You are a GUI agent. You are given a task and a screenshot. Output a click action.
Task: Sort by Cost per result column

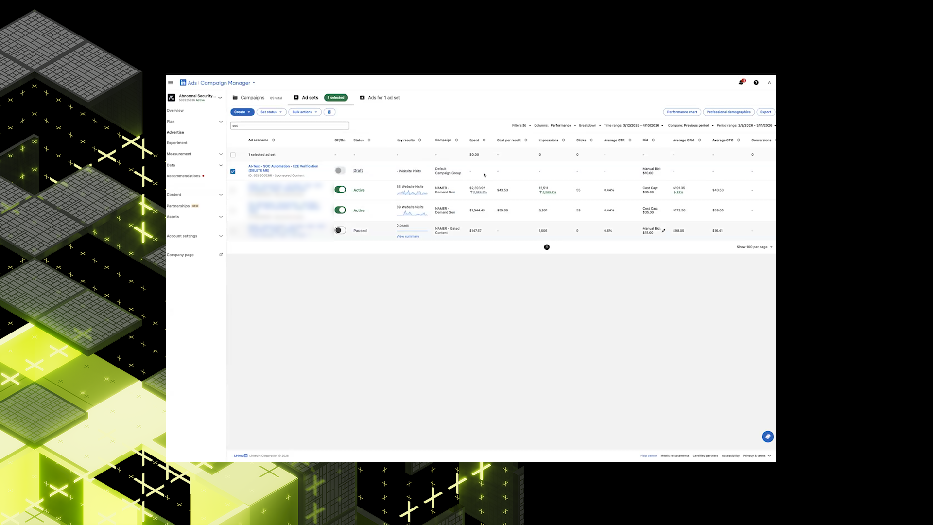(526, 140)
